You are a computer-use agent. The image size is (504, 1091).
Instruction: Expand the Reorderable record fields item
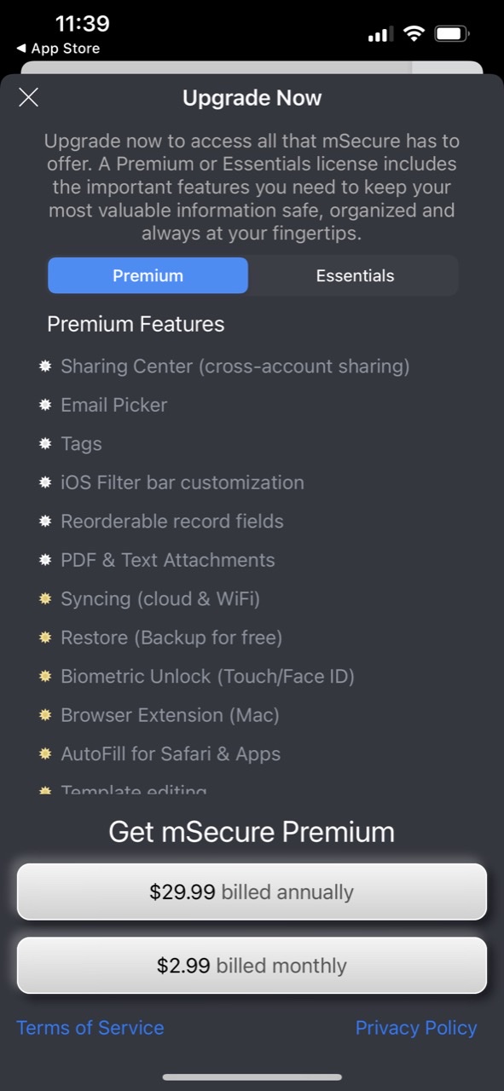tap(172, 521)
